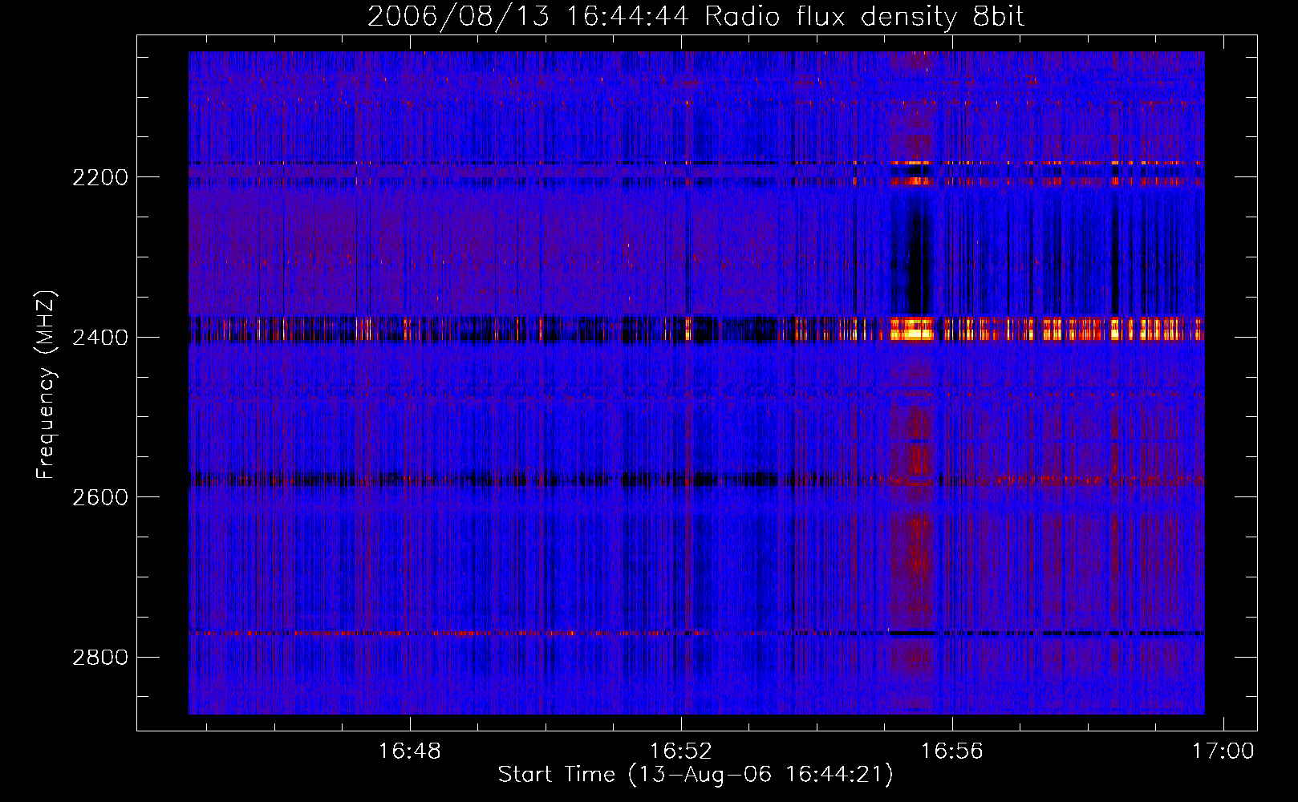
Task: Click the 2600 frequency tick label
Action: click(x=100, y=497)
